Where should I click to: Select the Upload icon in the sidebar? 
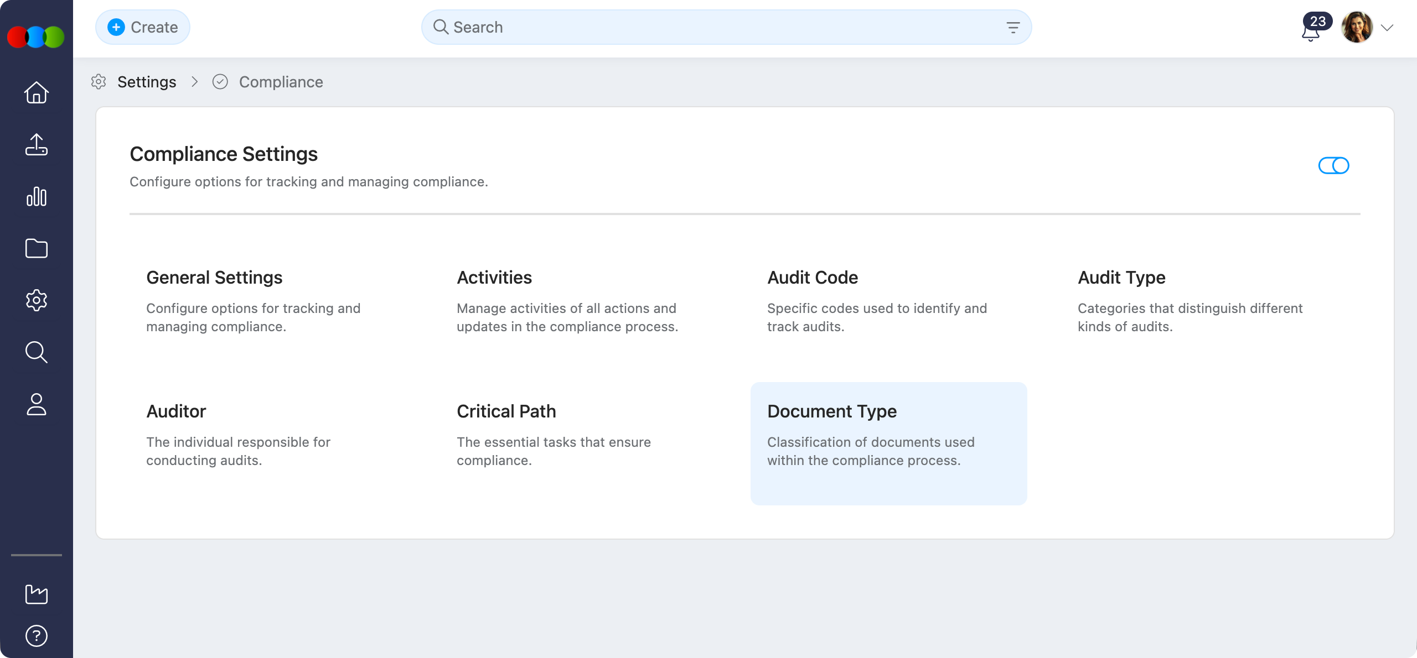pyautogui.click(x=36, y=145)
